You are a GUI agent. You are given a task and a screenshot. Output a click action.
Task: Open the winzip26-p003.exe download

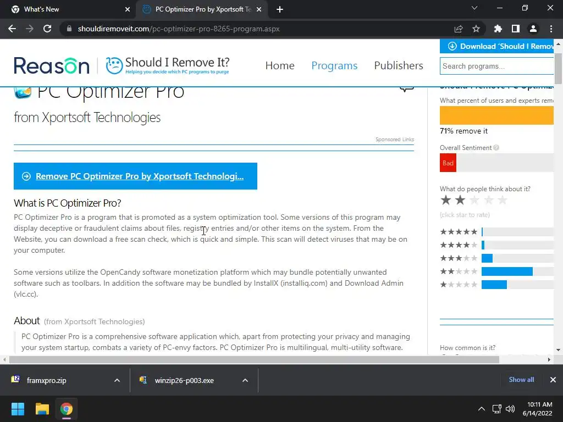click(184, 380)
